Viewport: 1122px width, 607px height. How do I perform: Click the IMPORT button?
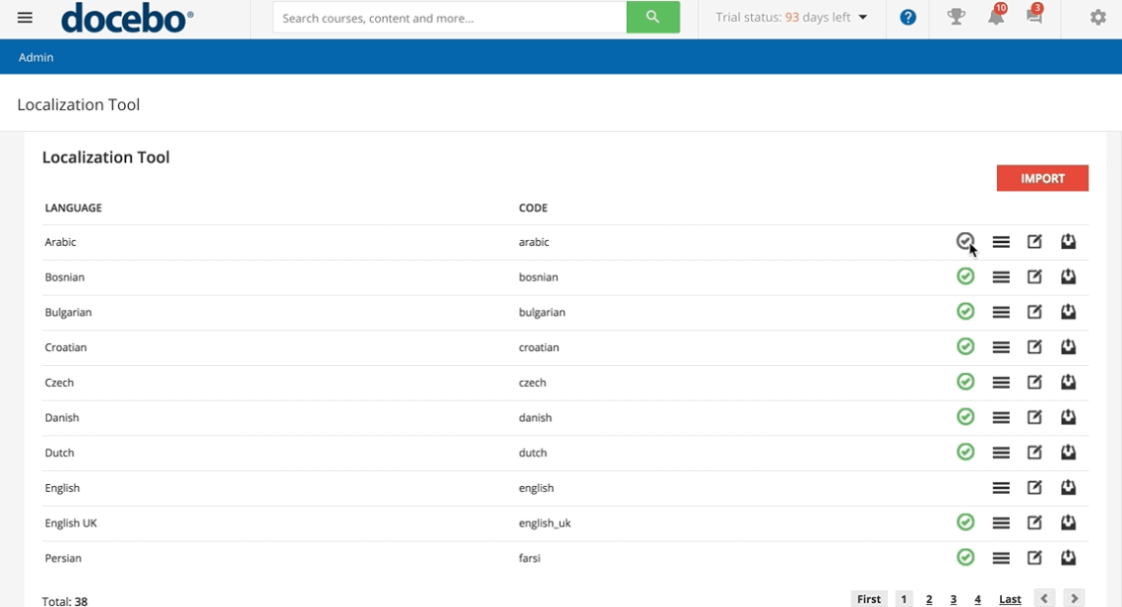1042,178
